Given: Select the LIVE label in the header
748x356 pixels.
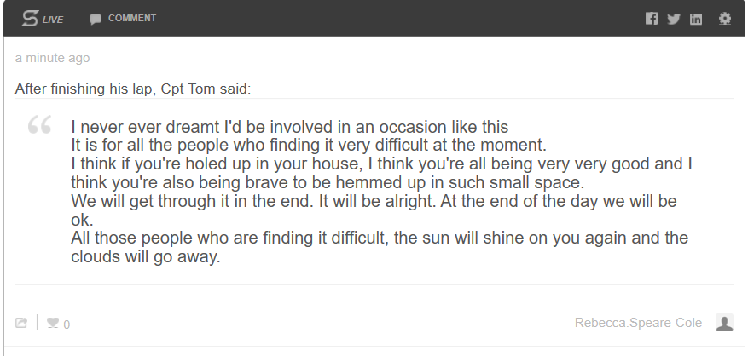Looking at the screenshot, I should tap(53, 20).
